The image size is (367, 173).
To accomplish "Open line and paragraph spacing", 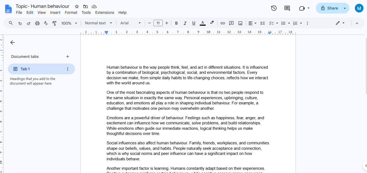I will tap(263, 23).
